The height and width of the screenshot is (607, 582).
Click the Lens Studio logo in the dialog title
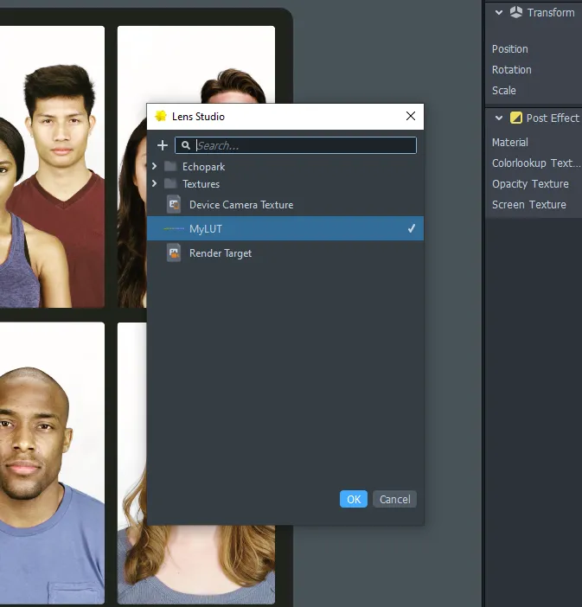click(x=161, y=116)
